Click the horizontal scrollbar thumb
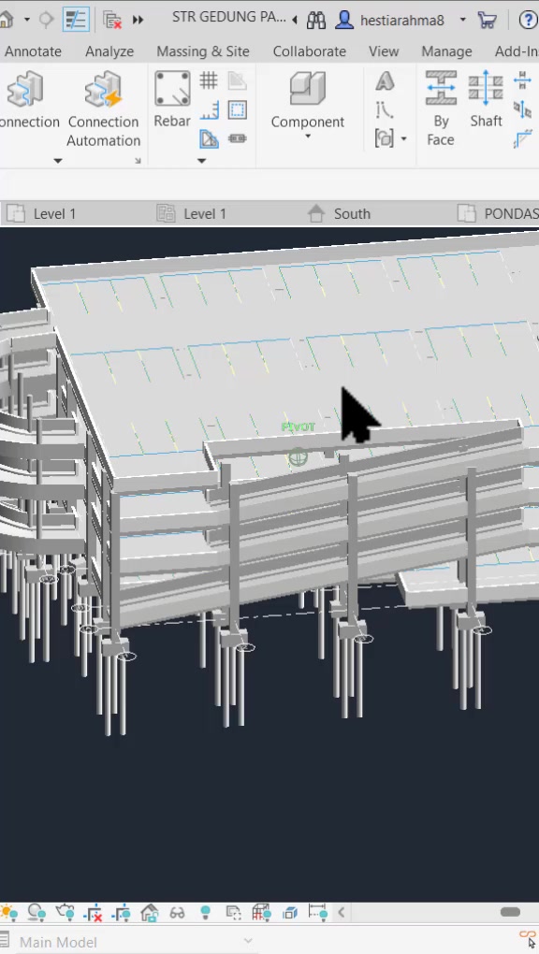 tap(510, 912)
